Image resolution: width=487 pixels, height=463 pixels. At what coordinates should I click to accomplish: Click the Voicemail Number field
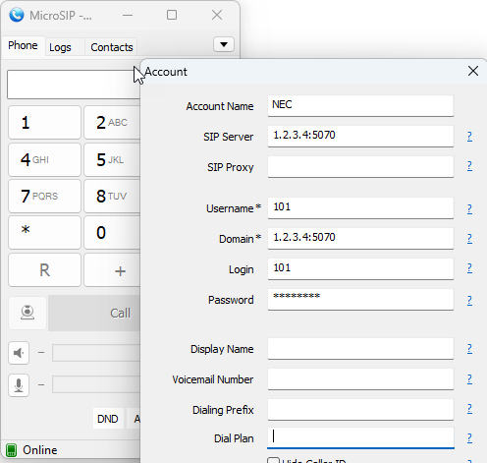click(360, 379)
